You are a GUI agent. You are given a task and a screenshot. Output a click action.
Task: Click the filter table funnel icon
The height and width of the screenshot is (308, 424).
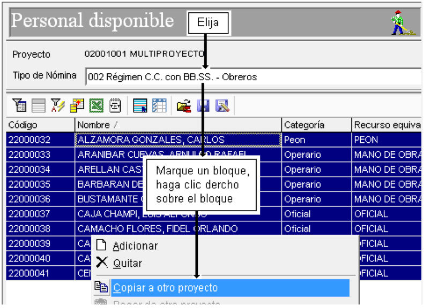click(19, 105)
